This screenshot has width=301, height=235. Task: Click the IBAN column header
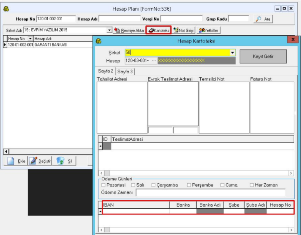point(136,205)
